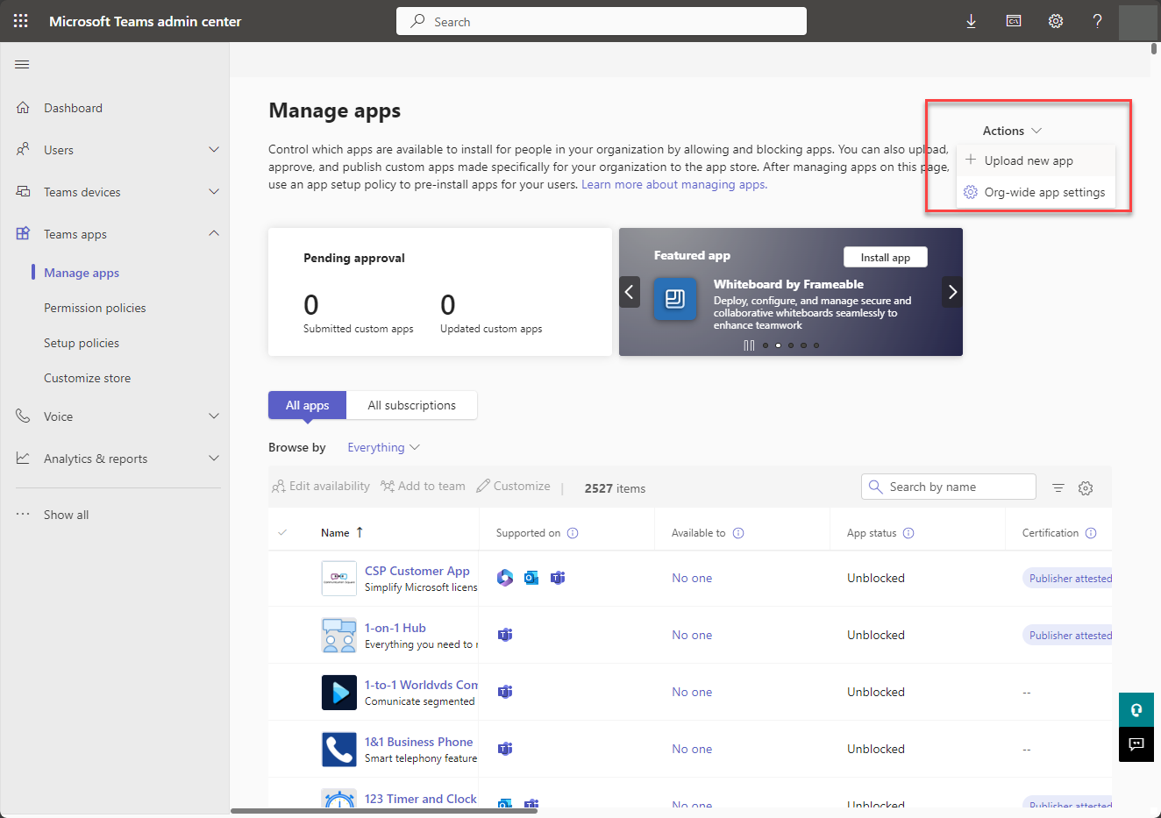Click the horizontal scrollbar at bottom

coord(384,811)
